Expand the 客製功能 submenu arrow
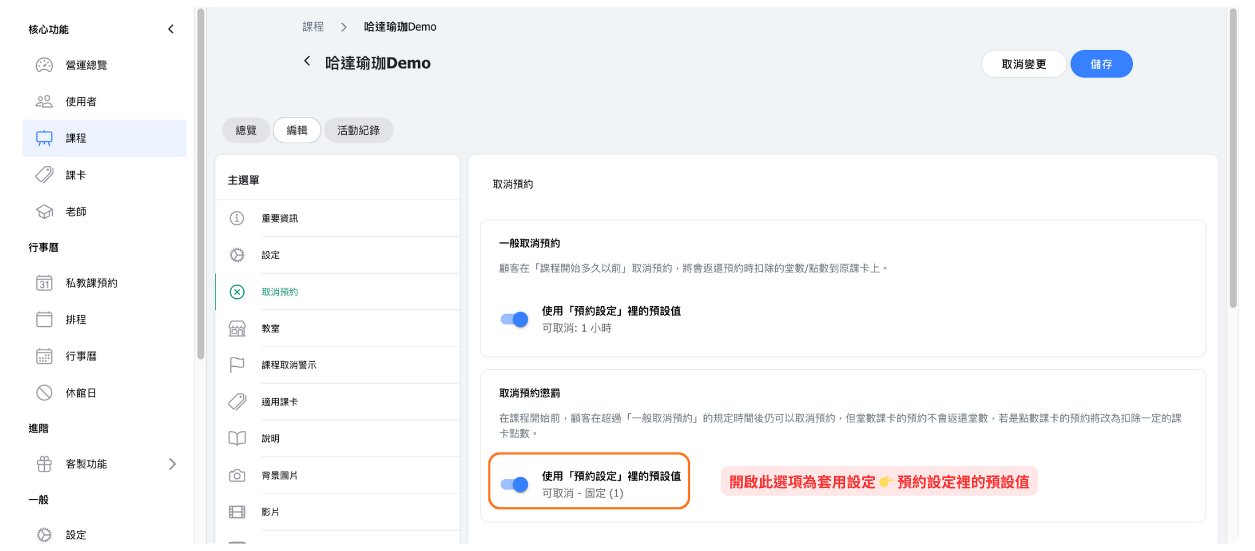 tap(172, 464)
